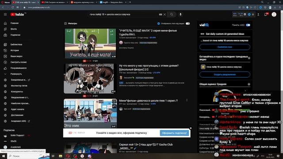283x159 pixels.
Task: Open Сериал яой 13+ video title
Action: pos(146,146)
